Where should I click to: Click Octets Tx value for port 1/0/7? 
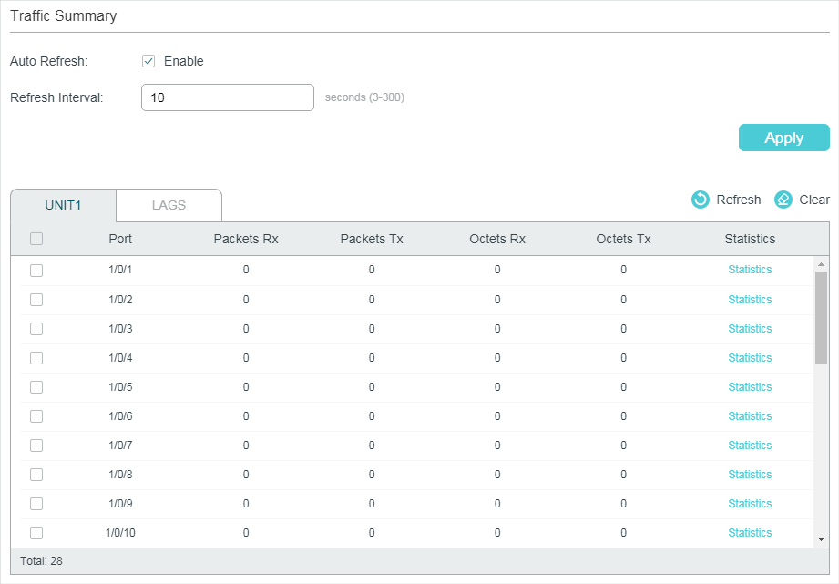[x=623, y=446]
